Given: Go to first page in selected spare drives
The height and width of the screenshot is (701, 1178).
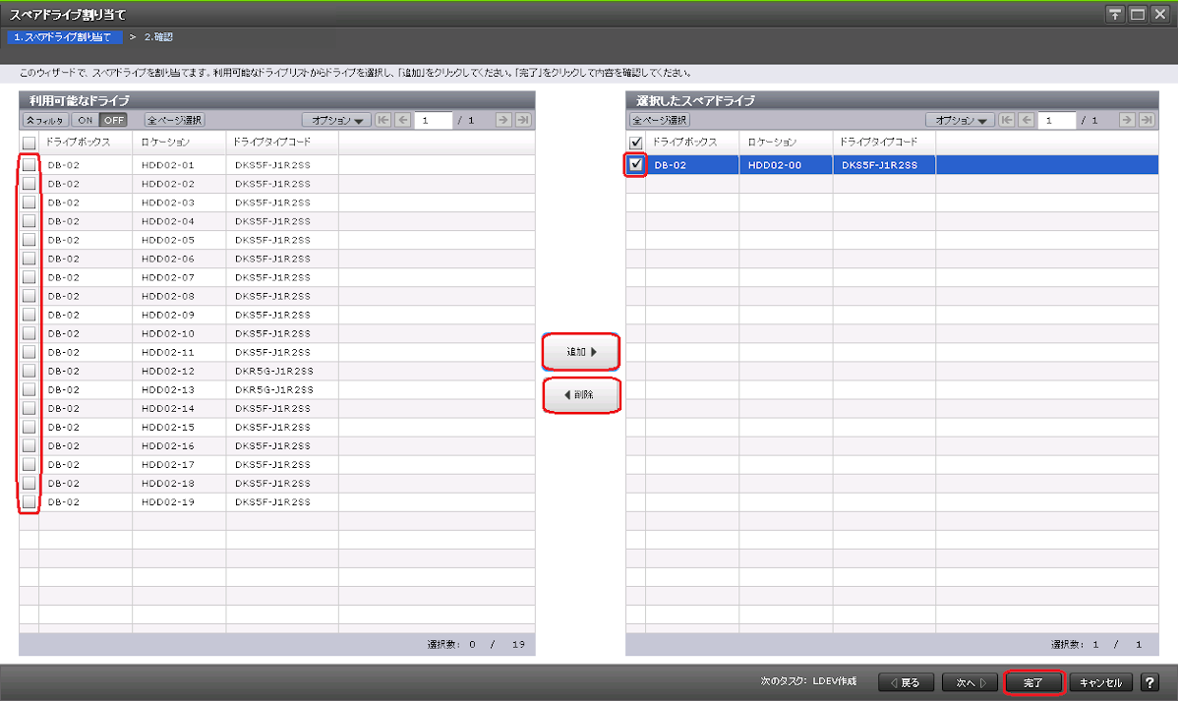Looking at the screenshot, I should [x=1007, y=120].
